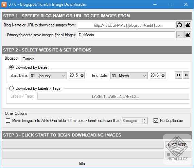Viewport: 194px width, 168px height.
Task: Switch to the Tumblr tab
Action: (28, 59)
